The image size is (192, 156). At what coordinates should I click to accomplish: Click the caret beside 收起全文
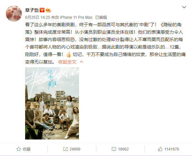(82, 62)
